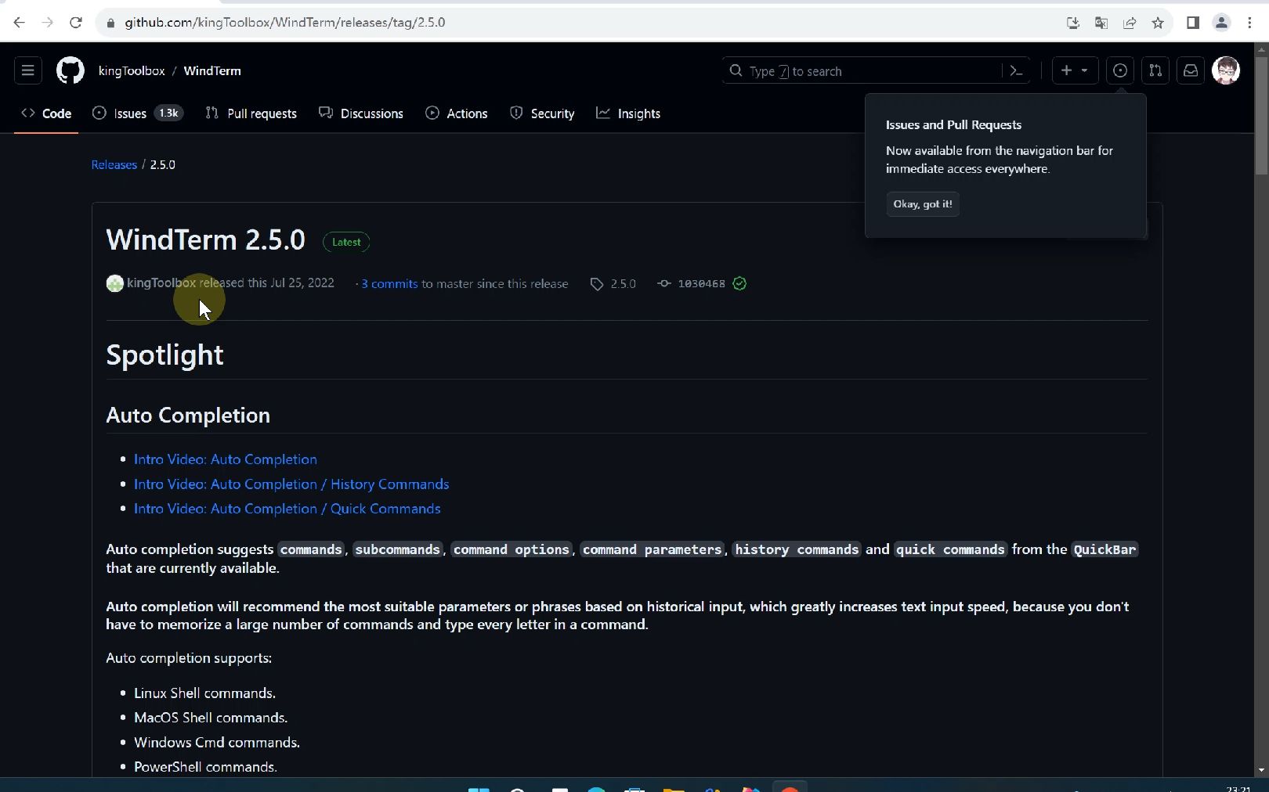Click the translate page icon
1269x792 pixels.
[1101, 23]
